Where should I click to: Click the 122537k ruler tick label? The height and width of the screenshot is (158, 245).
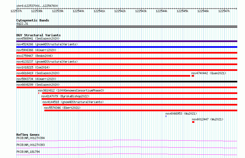click(x=16, y=11)
